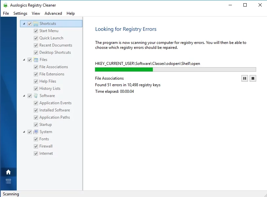Collapse the Files tree group
Screen dimensions: 267x197
click(x=24, y=60)
